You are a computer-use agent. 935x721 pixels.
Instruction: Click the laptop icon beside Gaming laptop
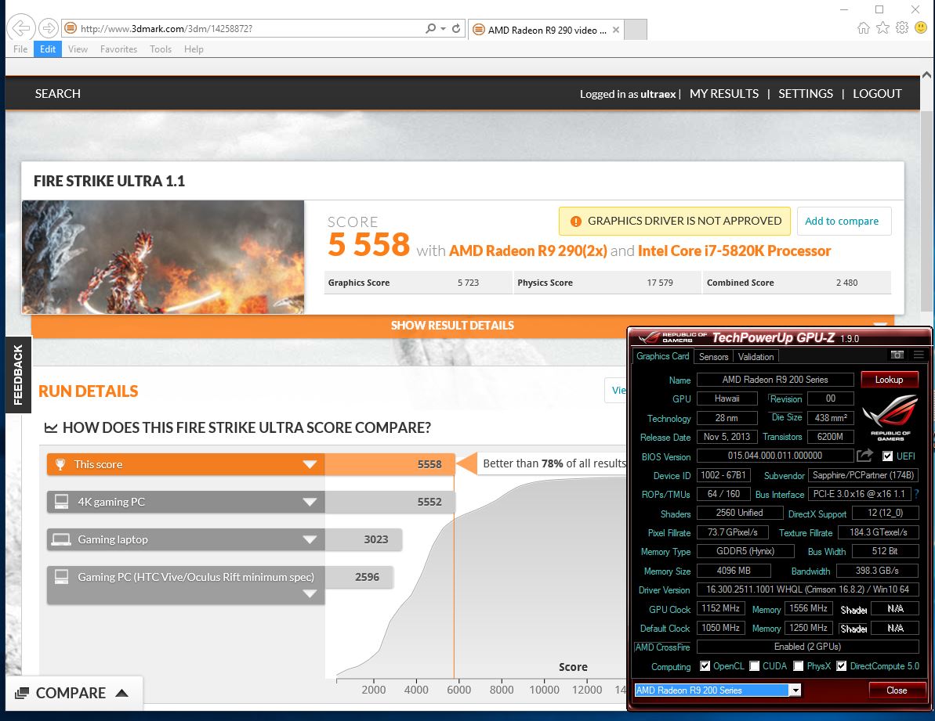pos(61,539)
